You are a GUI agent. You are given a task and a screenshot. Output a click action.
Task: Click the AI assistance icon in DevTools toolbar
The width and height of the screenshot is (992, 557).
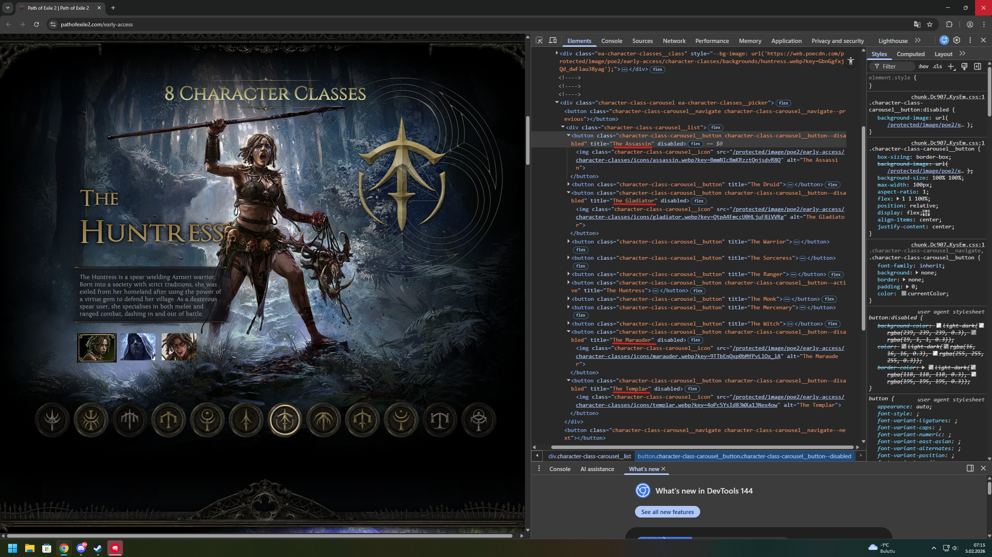944,40
